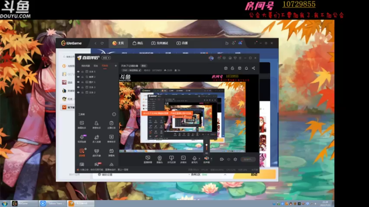Refresh the WeGame page
The width and height of the screenshot is (369, 207).
[x=102, y=43]
